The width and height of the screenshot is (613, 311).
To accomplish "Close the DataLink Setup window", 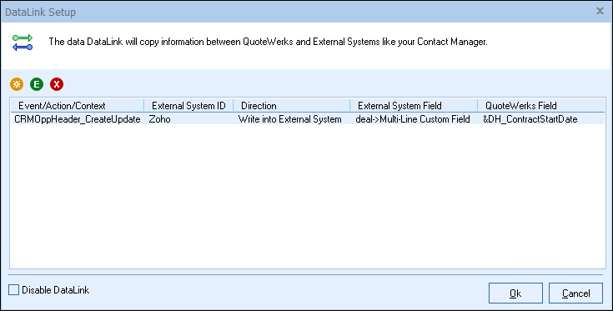I will click(x=600, y=11).
